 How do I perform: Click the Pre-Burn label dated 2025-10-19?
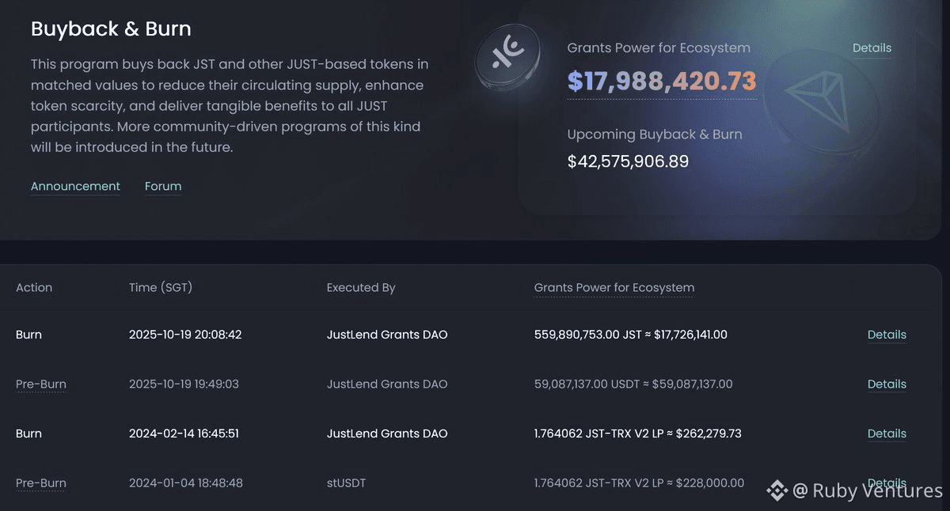[x=41, y=384]
